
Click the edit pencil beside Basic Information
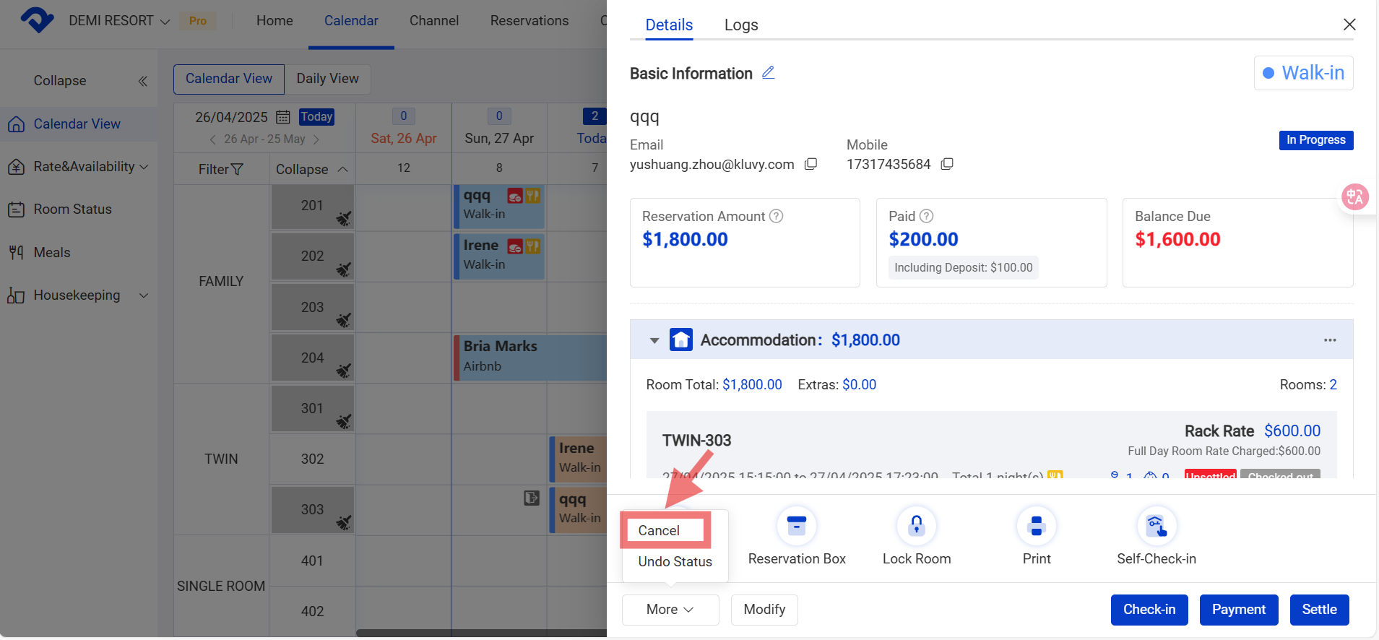tap(768, 73)
